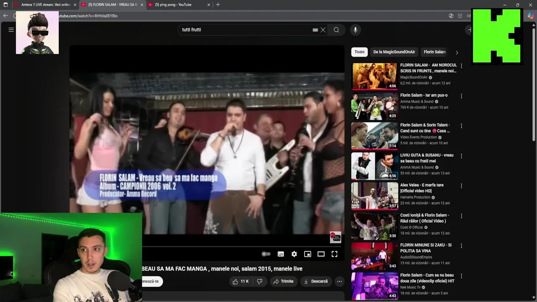
Task: Open LIVIU GUTA & SUSANU thumbnail
Action: point(374,166)
